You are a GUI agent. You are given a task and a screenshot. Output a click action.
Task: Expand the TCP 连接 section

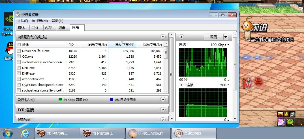click(x=163, y=110)
